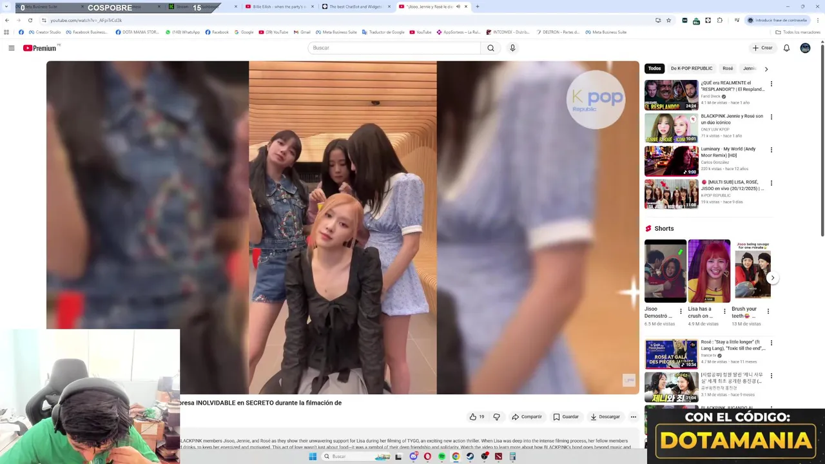Open Rosé Stay a little longer video

coord(671,354)
